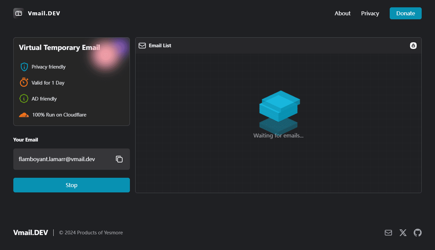Open the X (Twitter) icon in footer

(x=403, y=233)
